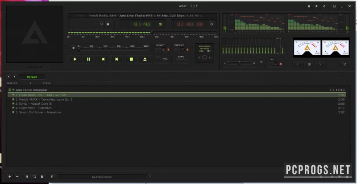
Task: Click the COPY button
Action: coord(181,58)
